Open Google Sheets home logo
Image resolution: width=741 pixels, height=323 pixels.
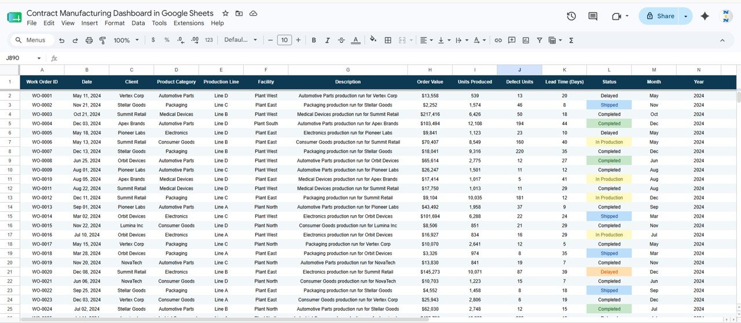(14, 17)
